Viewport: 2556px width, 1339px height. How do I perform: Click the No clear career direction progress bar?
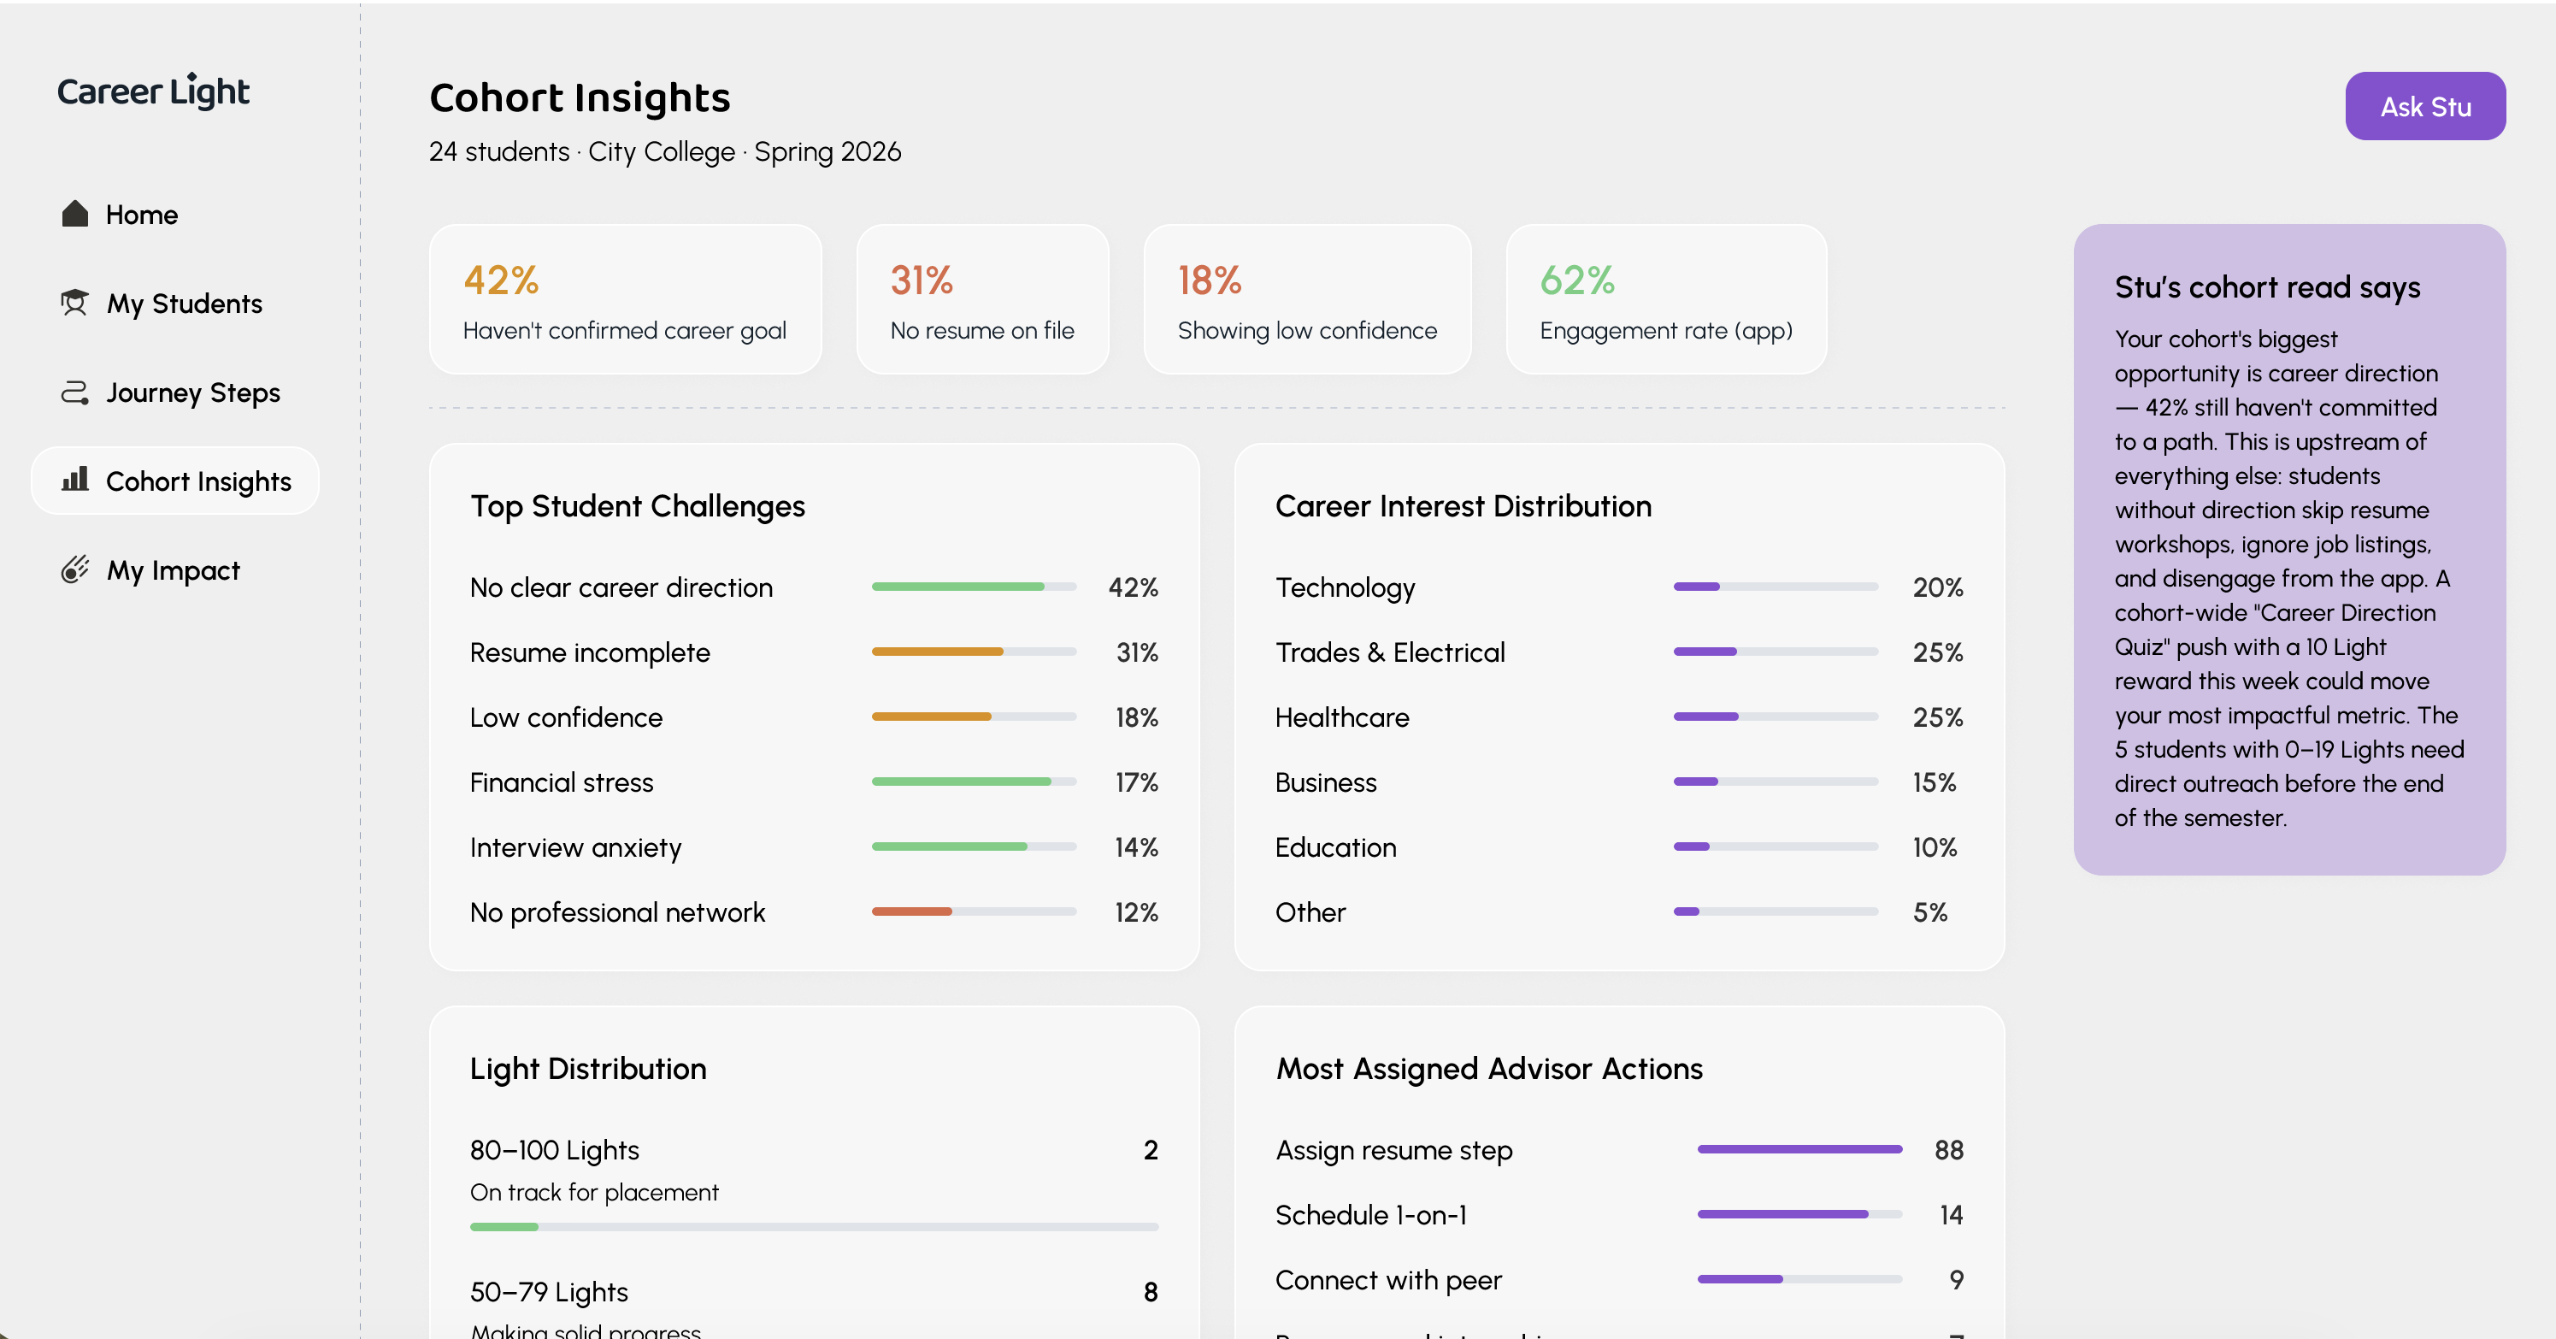[975, 587]
